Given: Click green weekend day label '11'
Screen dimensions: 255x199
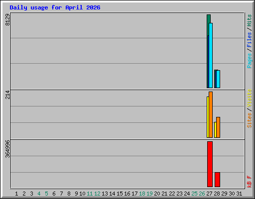Looking at the screenshot, I should [x=90, y=194].
